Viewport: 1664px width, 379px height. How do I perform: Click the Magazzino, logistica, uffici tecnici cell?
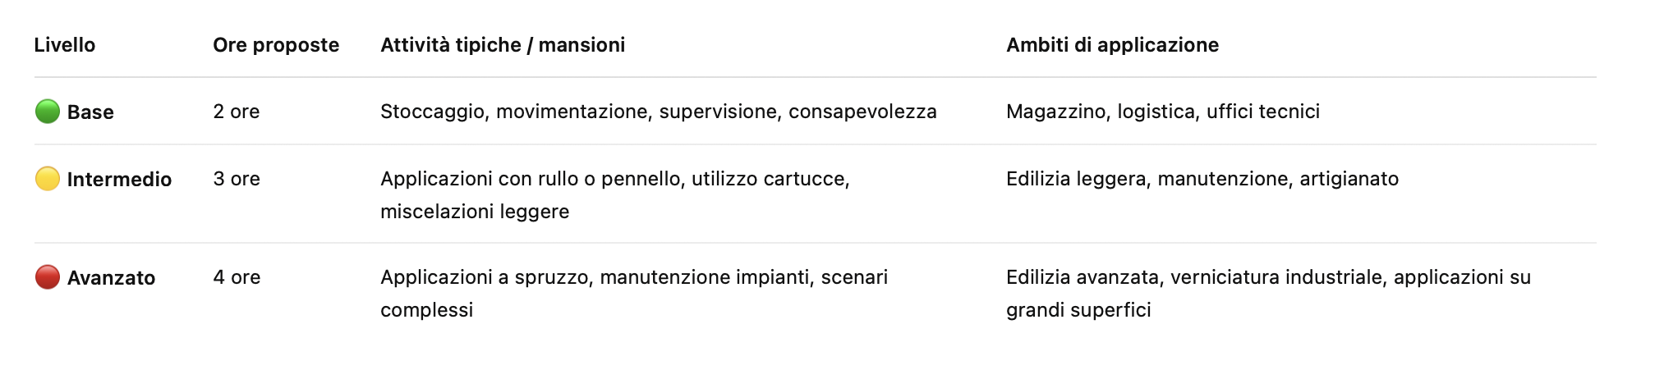coord(1162,112)
